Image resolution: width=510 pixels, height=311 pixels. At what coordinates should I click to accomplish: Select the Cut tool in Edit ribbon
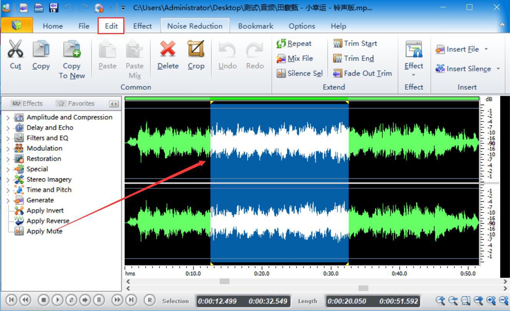tap(15, 55)
